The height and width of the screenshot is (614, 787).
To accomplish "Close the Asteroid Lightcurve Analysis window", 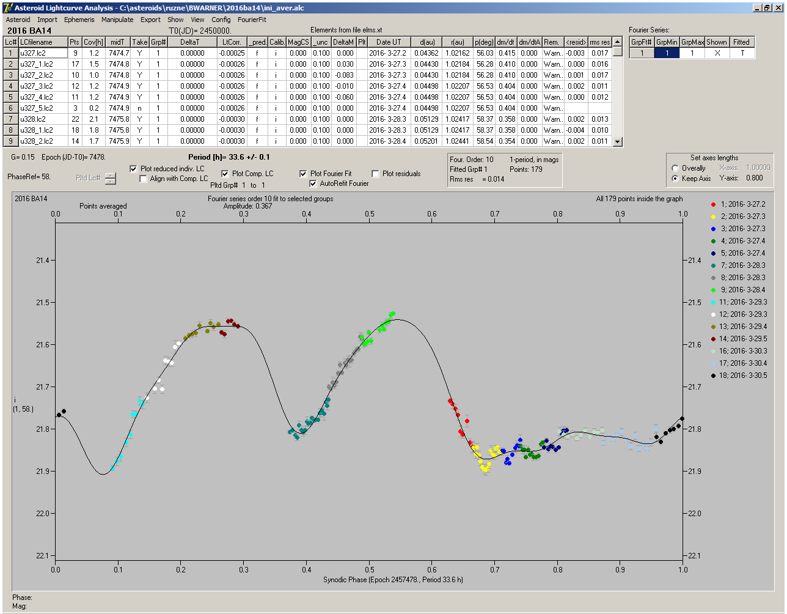I will 779,7.
